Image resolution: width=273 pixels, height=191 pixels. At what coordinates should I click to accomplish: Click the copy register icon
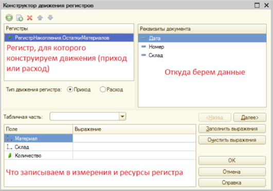20,18
